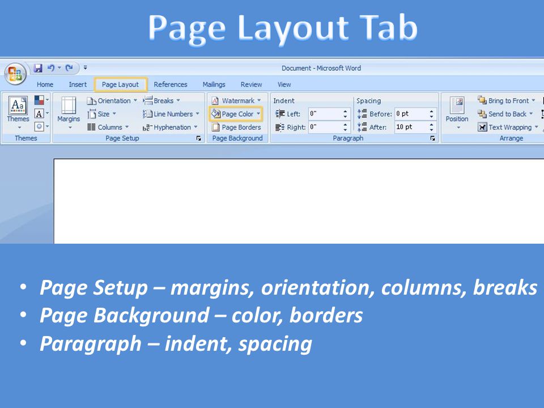Click the Bring to Front icon

click(482, 100)
